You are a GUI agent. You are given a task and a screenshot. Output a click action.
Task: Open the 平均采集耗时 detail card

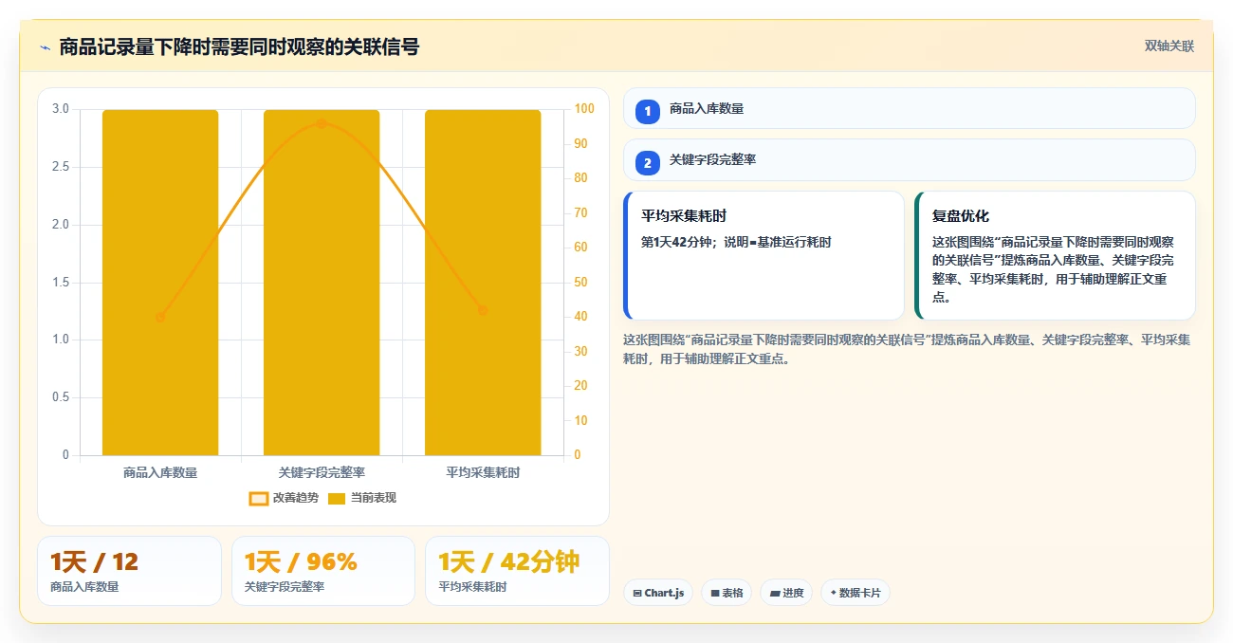(764, 256)
